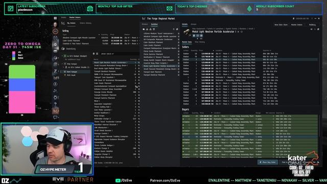This screenshot has width=327, height=184.
Task: Click the Z icon in Neocom
Action: click(55, 71)
